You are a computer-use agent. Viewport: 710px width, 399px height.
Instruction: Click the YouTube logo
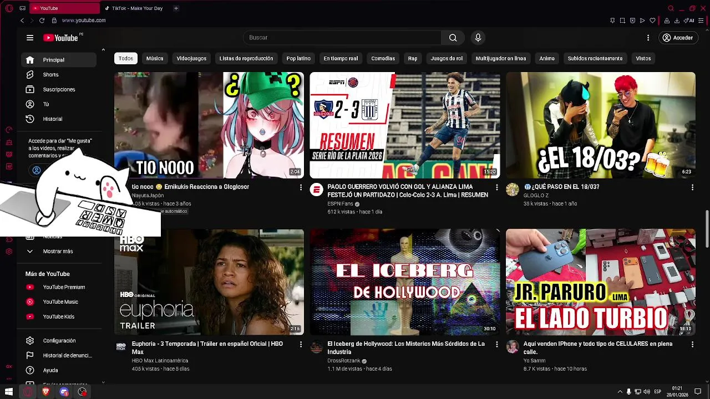[60, 38]
